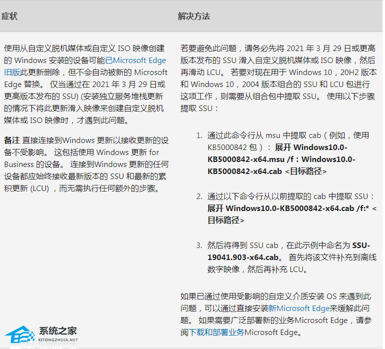Click the 新Microsoft Edge hyperlink
The height and width of the screenshot is (349, 385).
click(x=303, y=308)
